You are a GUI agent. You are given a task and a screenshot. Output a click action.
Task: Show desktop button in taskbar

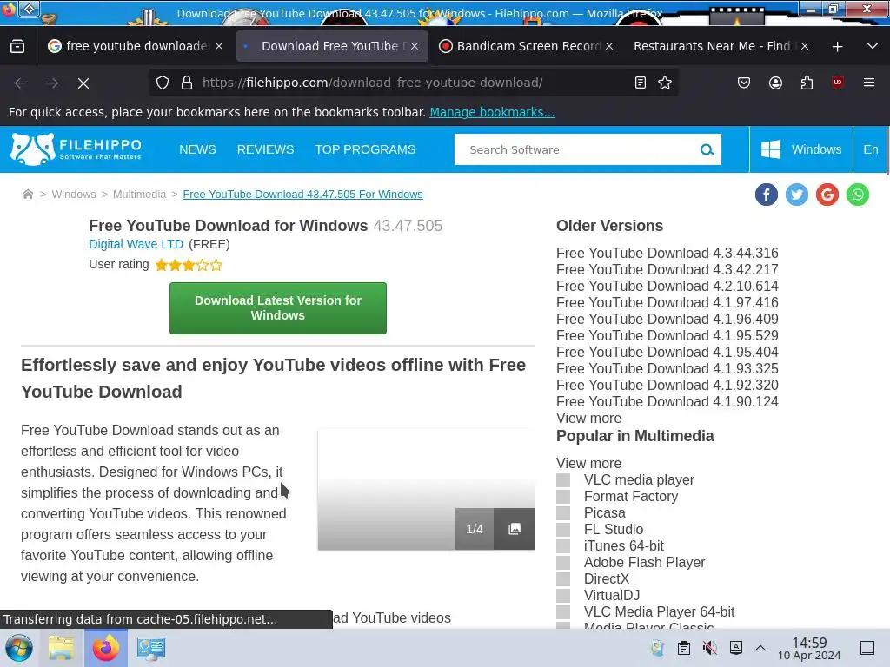click(867, 648)
